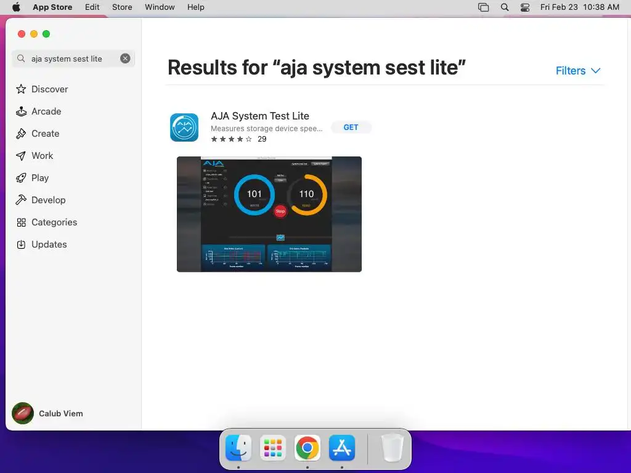Open the Arcade section
This screenshot has width=631, height=473.
point(39,111)
